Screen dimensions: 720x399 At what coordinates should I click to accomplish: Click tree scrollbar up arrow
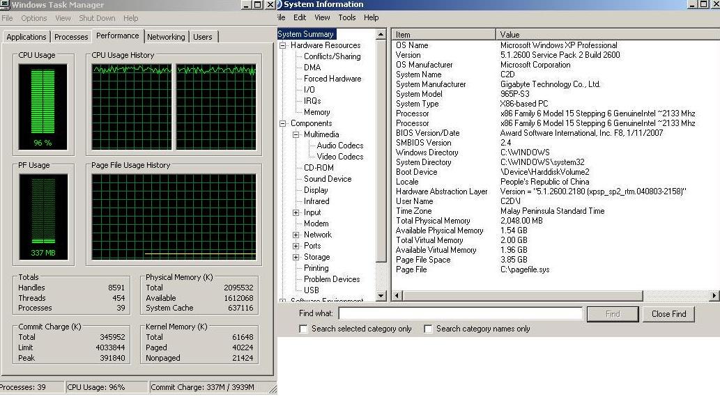pyautogui.click(x=381, y=34)
